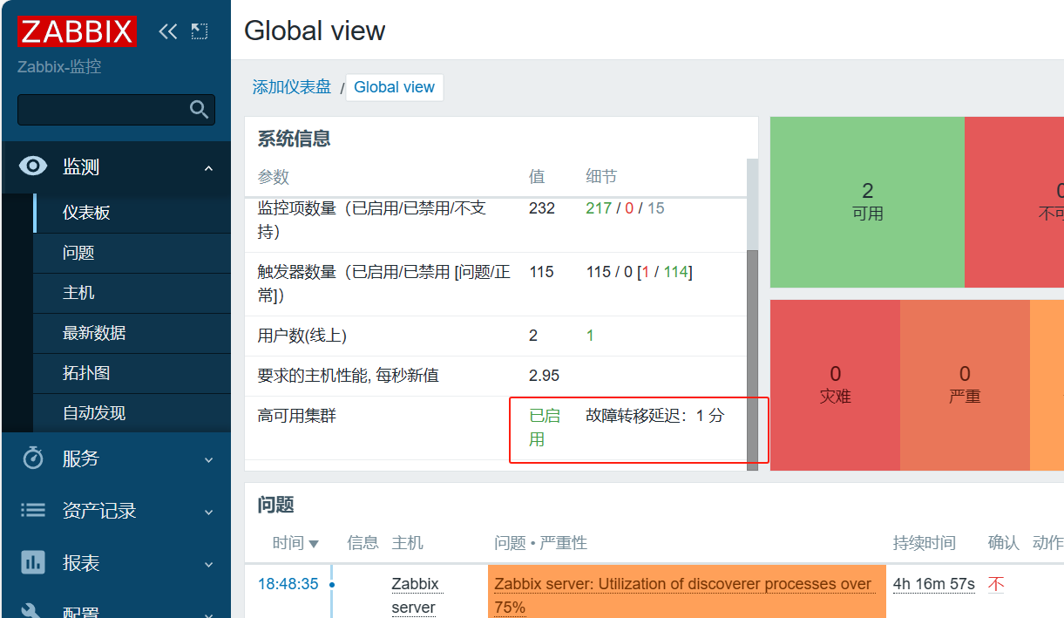Viewport: 1064px width, 618px height.
Task: Click the value 232 for 监控项数量
Action: pyautogui.click(x=542, y=208)
